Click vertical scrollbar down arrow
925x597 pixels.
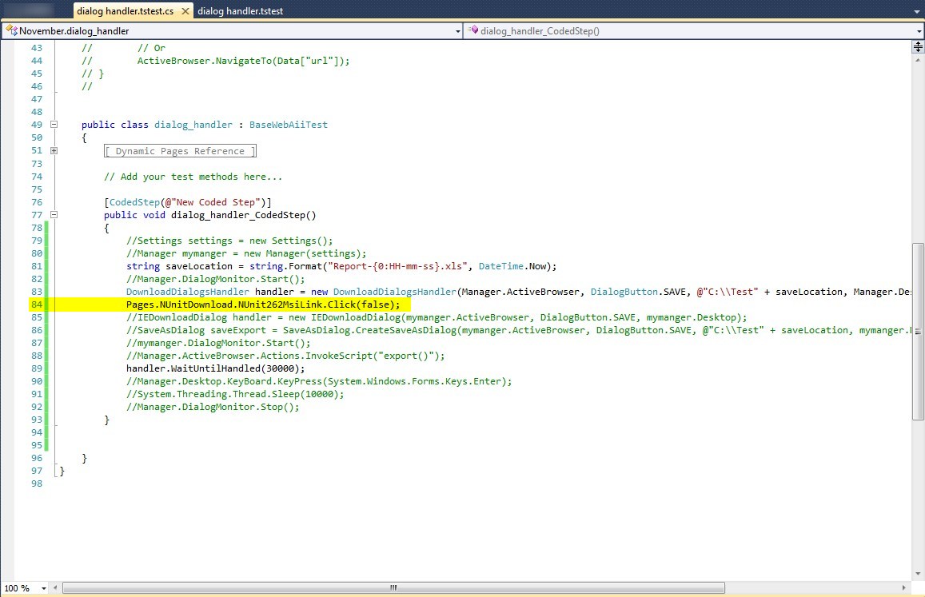pyautogui.click(x=918, y=574)
